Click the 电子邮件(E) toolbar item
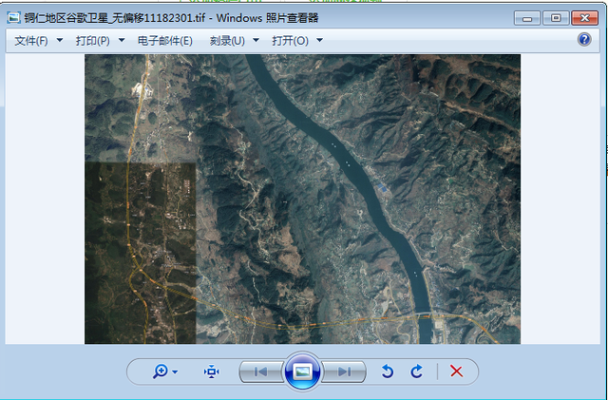 tap(165, 40)
